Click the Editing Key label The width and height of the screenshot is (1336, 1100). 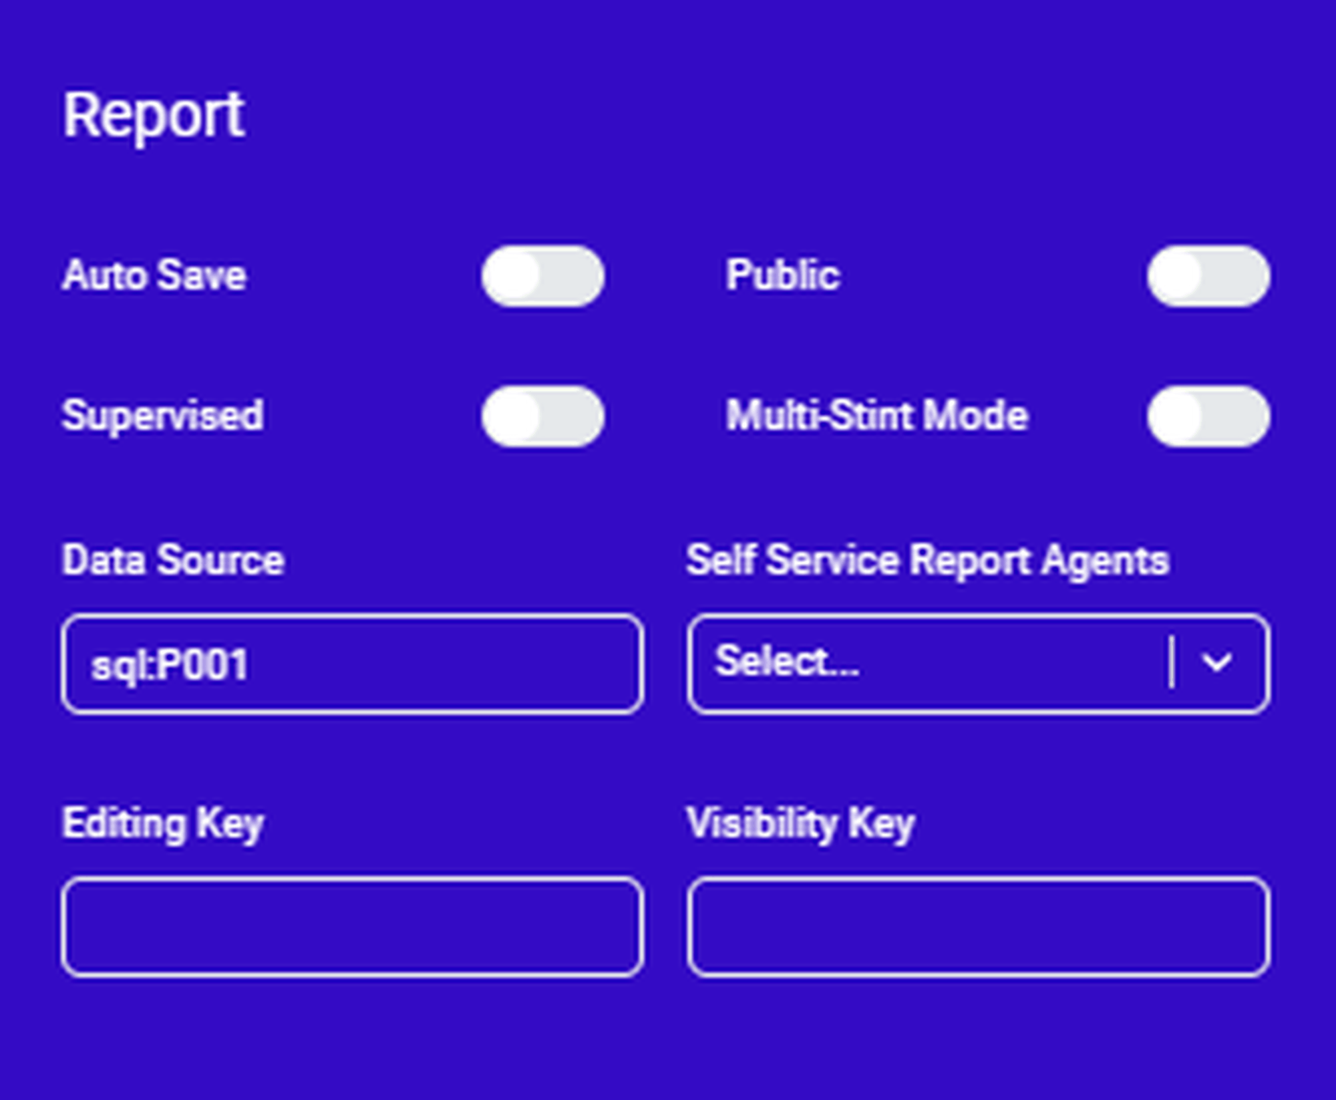click(x=162, y=823)
